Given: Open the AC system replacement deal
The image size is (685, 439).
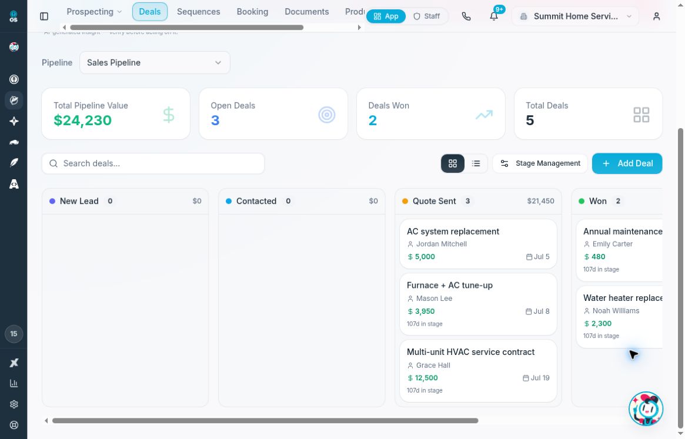Looking at the screenshot, I should 478,244.
